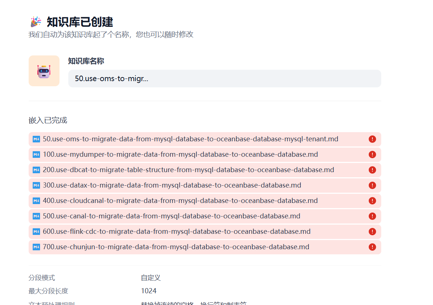Click the robot avatar knowledge base icon
The image size is (433, 305).
point(44,71)
